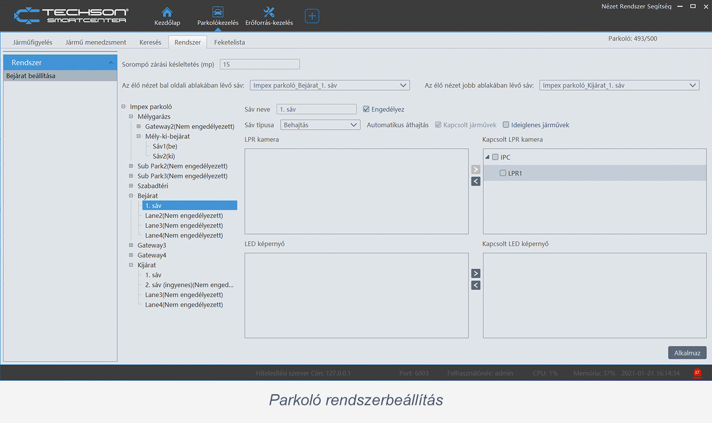712x423 pixels.
Task: Open the Sáv típusa dropdown
Action: [x=320, y=125]
